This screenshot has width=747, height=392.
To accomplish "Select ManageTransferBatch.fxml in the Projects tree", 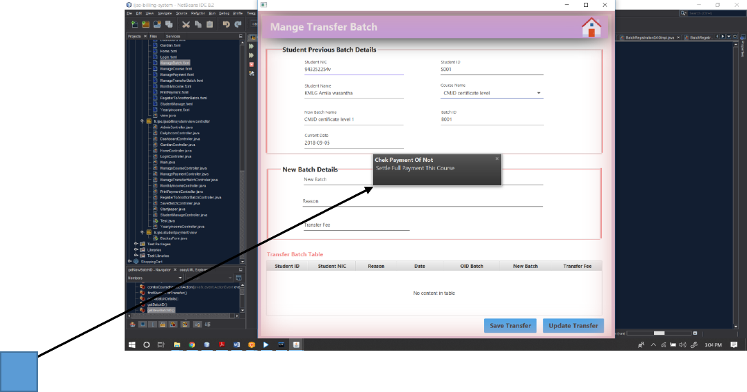I will (181, 81).
